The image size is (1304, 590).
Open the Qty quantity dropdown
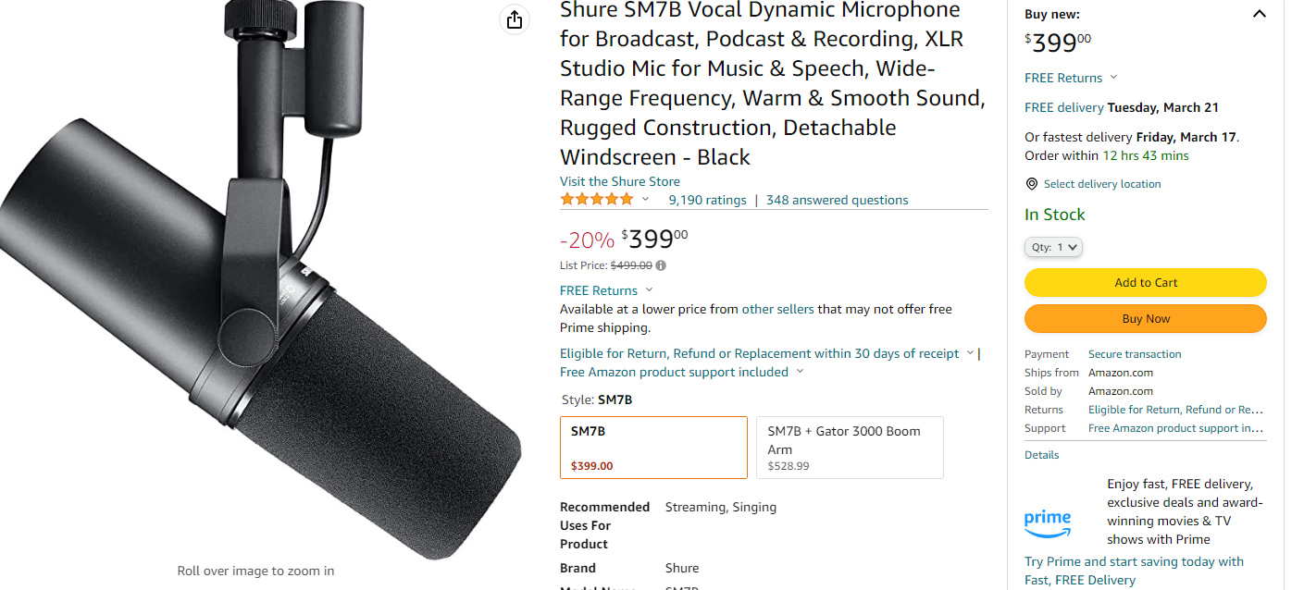1053,247
